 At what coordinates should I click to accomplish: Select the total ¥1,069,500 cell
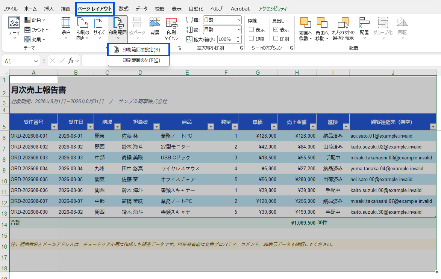pos(297,223)
